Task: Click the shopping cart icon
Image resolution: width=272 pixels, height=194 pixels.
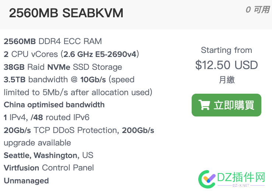Action: 204,105
